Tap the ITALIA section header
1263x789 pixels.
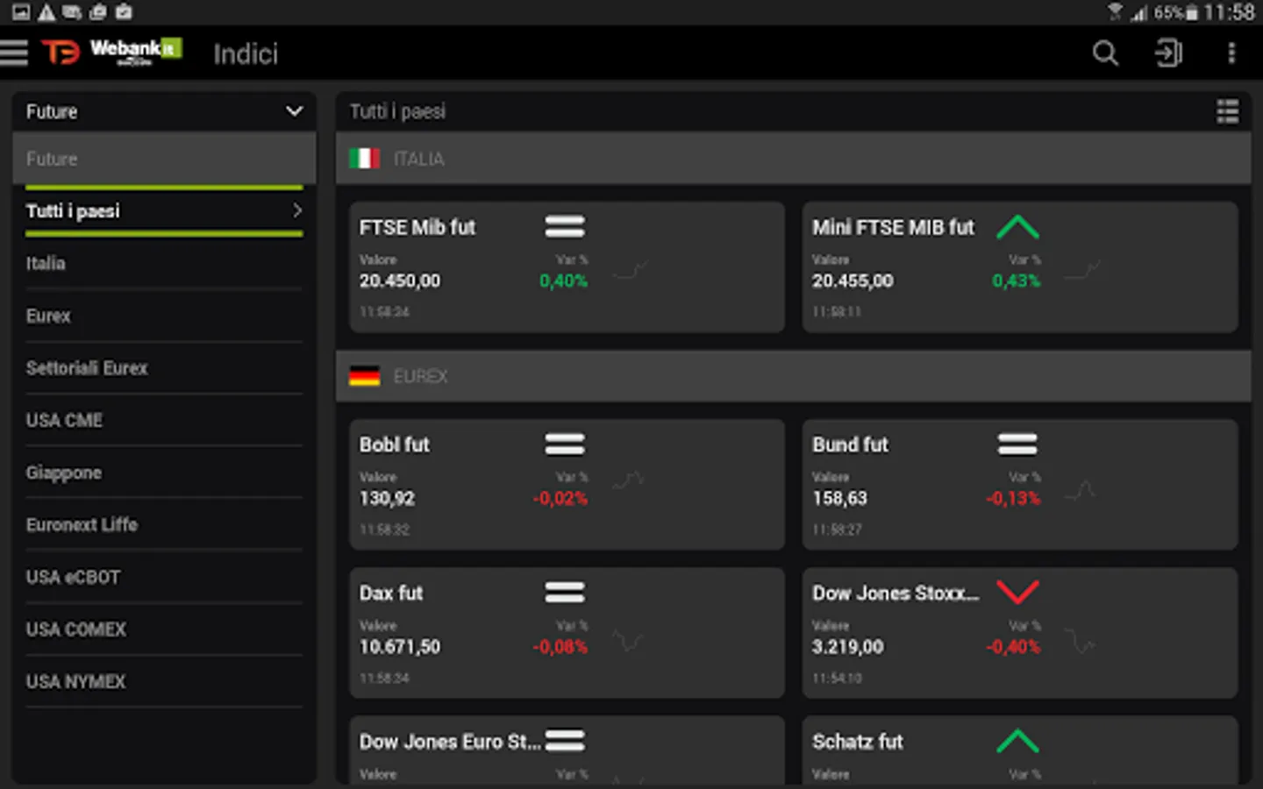pyautogui.click(x=794, y=159)
